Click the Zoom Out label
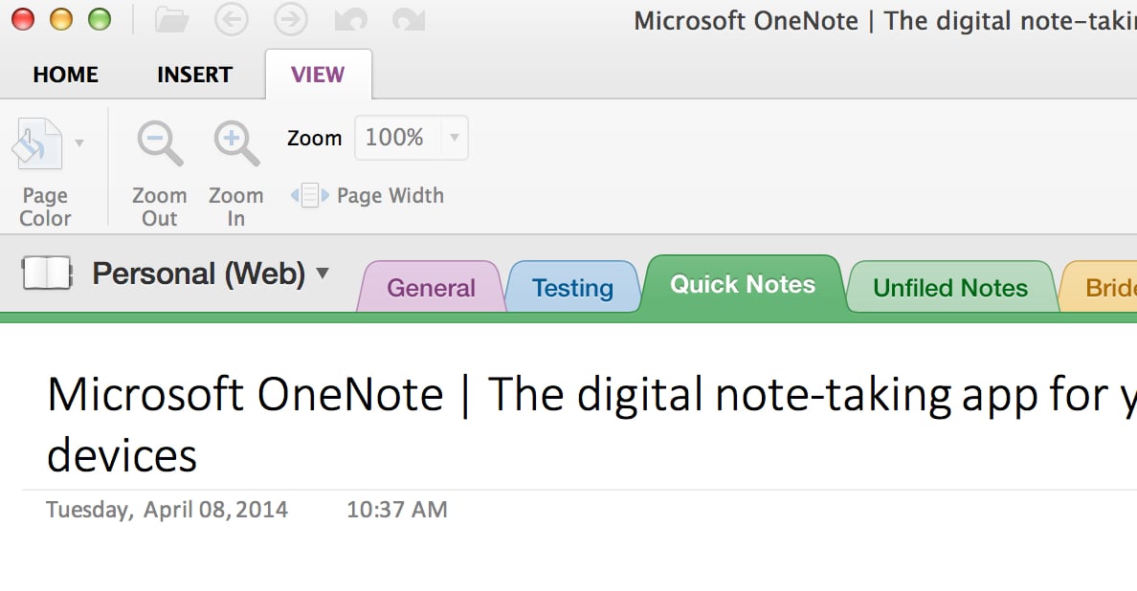The width and height of the screenshot is (1137, 591). (x=160, y=208)
